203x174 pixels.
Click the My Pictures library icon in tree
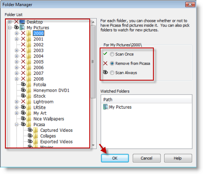(22, 27)
